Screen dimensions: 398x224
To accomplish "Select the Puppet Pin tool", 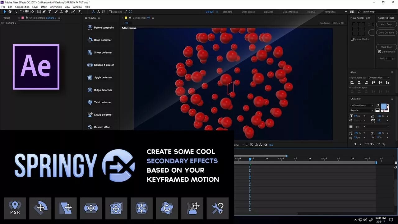I will click(79, 12).
